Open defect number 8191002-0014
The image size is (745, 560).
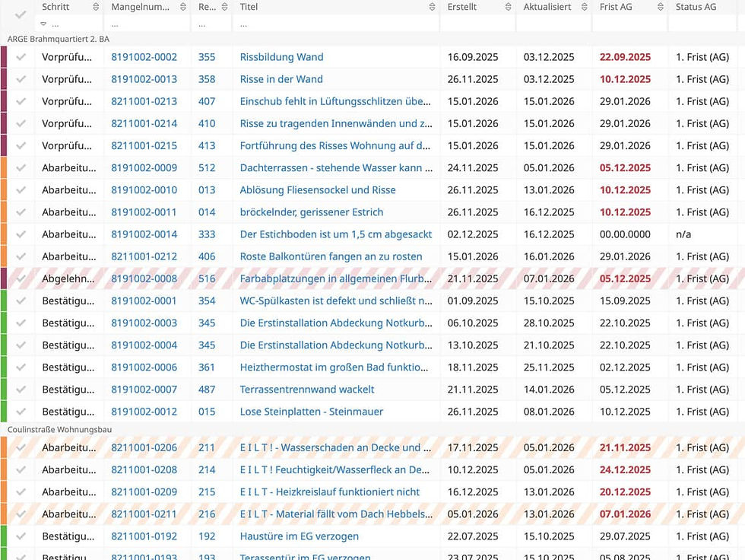pyautogui.click(x=144, y=234)
